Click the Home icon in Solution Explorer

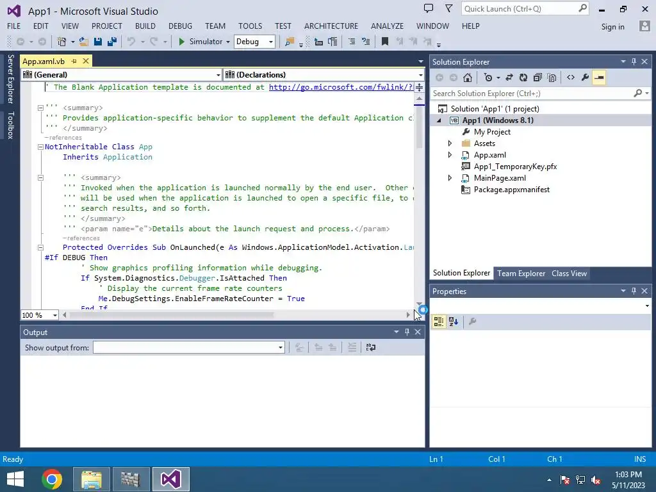(x=467, y=78)
